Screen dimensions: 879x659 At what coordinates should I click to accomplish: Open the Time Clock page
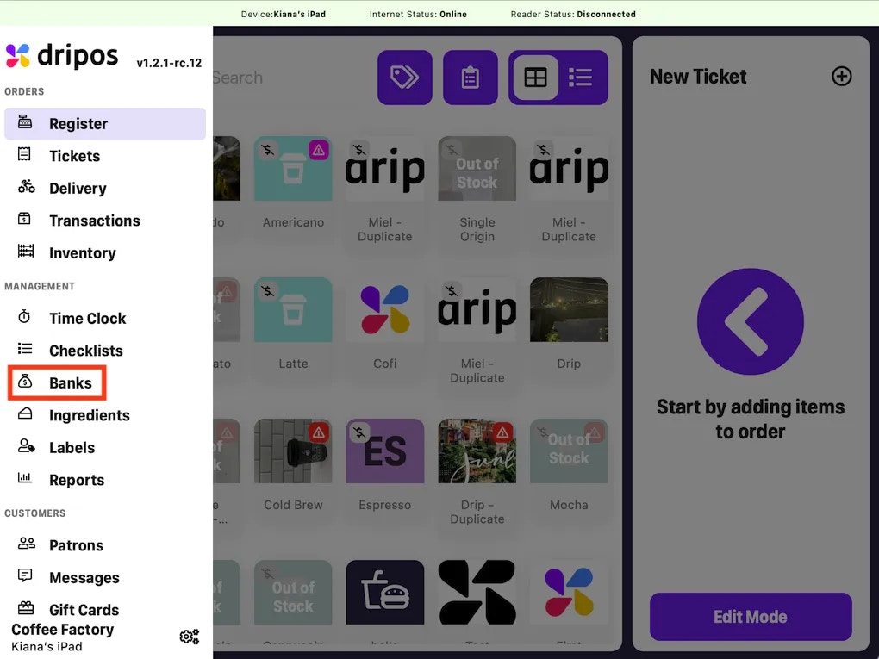(87, 318)
